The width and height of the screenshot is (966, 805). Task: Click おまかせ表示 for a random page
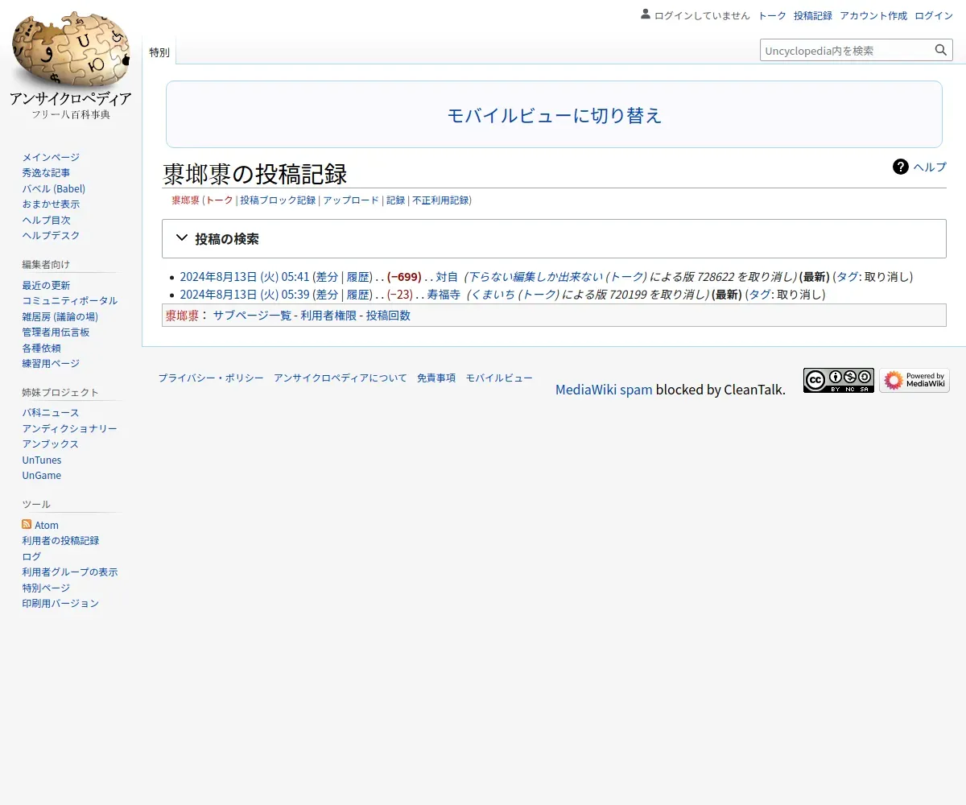51,204
